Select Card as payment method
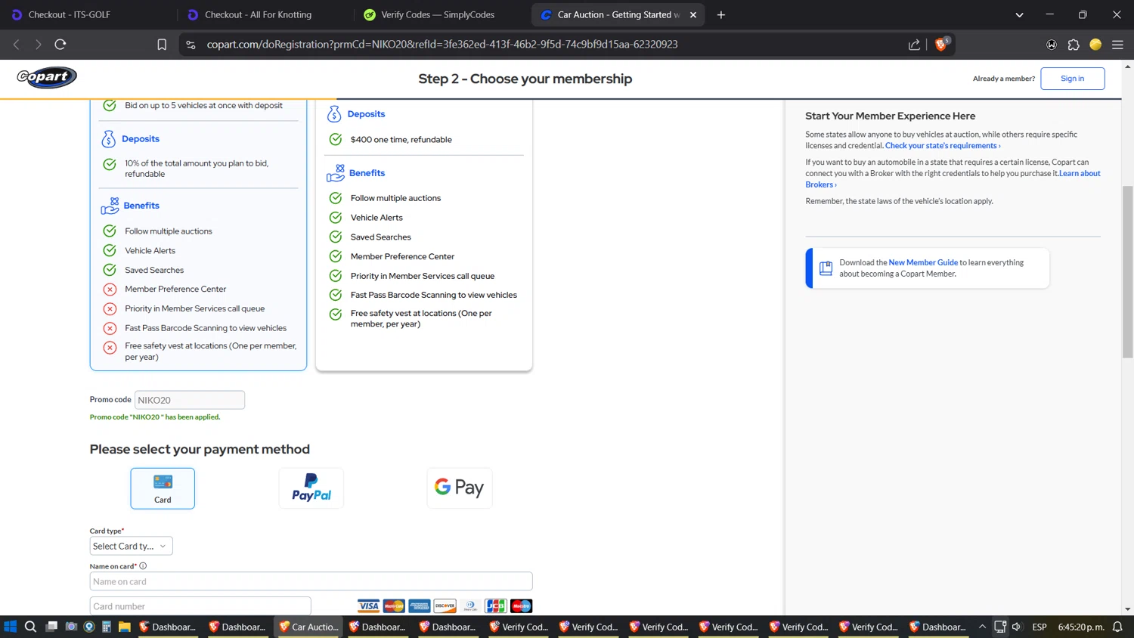This screenshot has width=1134, height=638. [163, 488]
